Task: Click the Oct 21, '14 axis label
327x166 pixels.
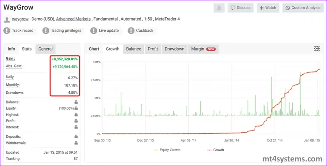Action: 275,141
